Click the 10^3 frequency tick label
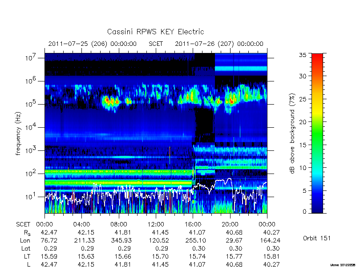The width and height of the screenshot is (356, 267). (x=30, y=150)
